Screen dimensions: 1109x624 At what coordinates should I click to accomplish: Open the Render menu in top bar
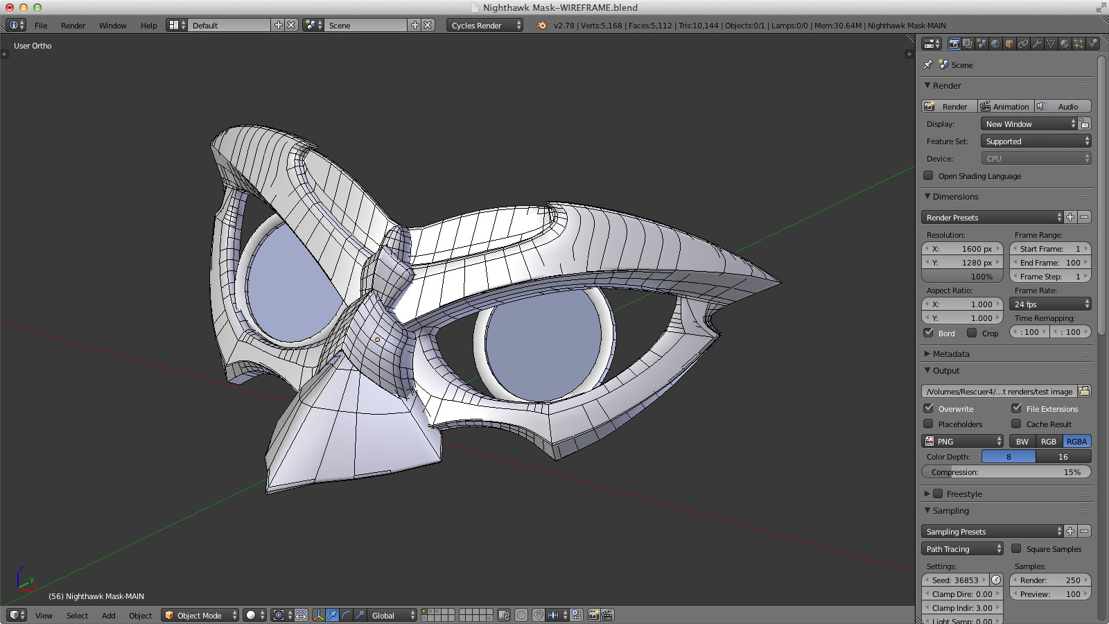(73, 25)
